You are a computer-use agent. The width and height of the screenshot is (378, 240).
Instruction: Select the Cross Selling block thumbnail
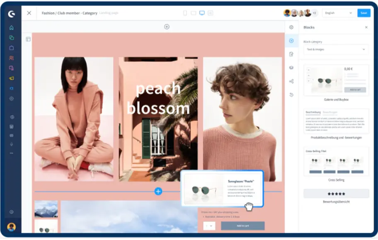(336, 162)
